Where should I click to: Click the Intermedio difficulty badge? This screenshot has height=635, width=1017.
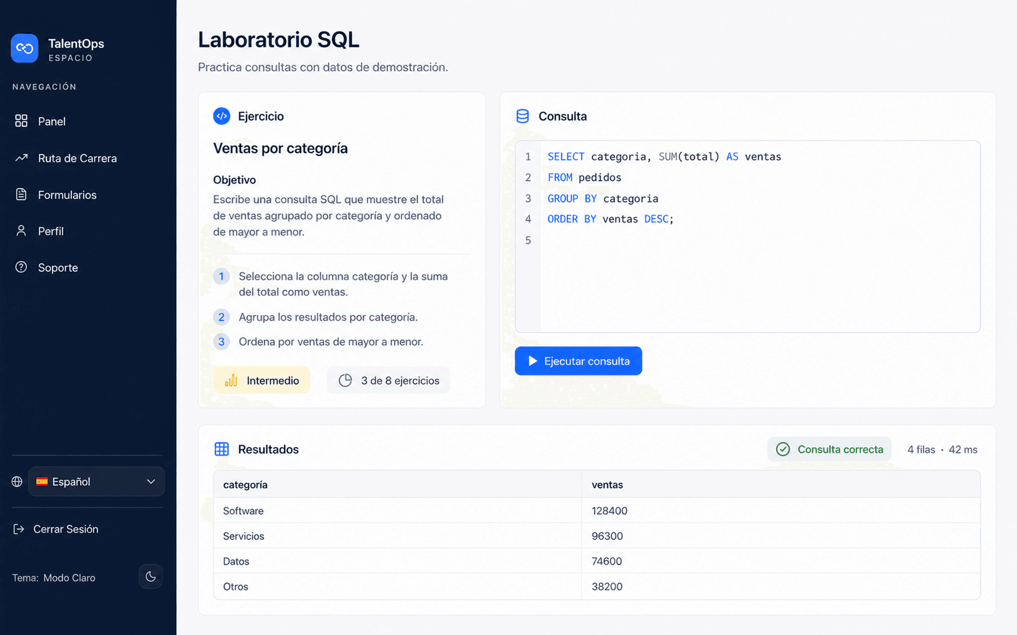(x=261, y=380)
